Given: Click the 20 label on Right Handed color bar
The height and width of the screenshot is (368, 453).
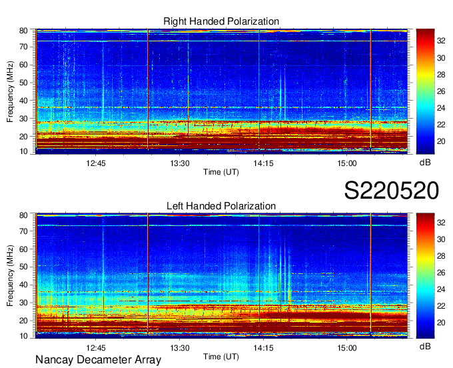Looking at the screenshot, I should (x=441, y=141).
